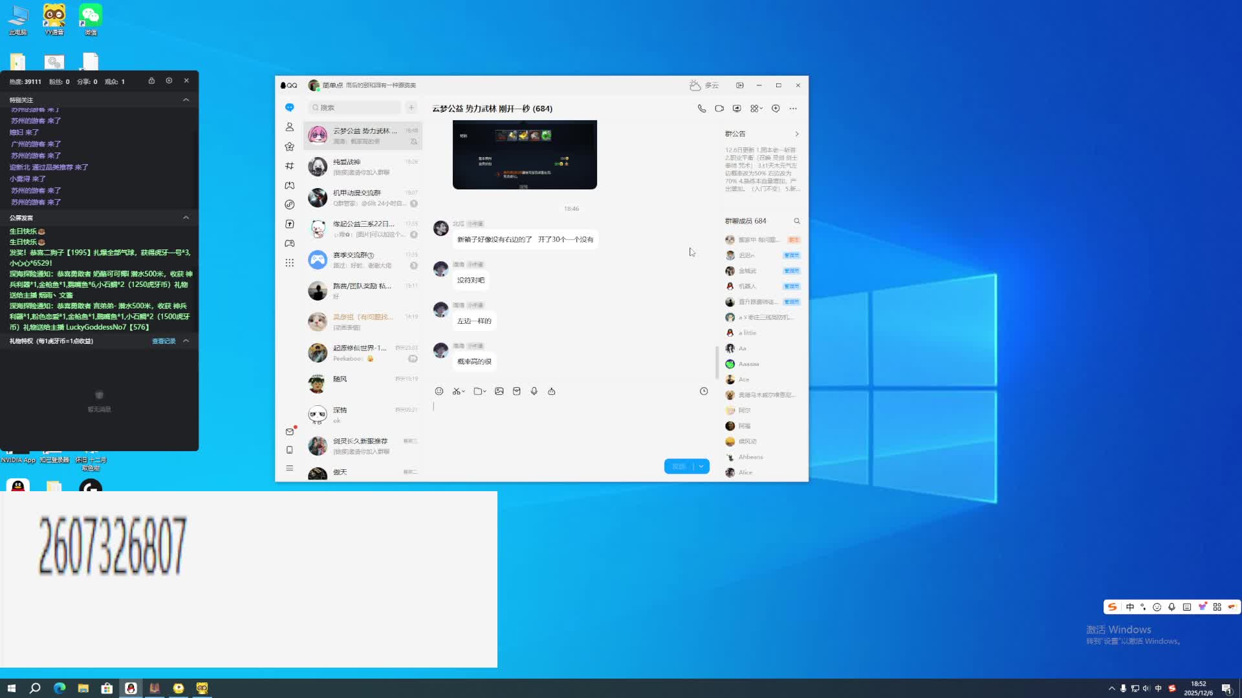The height and width of the screenshot is (698, 1242).
Task: Click the 查看记录 link
Action: (164, 341)
